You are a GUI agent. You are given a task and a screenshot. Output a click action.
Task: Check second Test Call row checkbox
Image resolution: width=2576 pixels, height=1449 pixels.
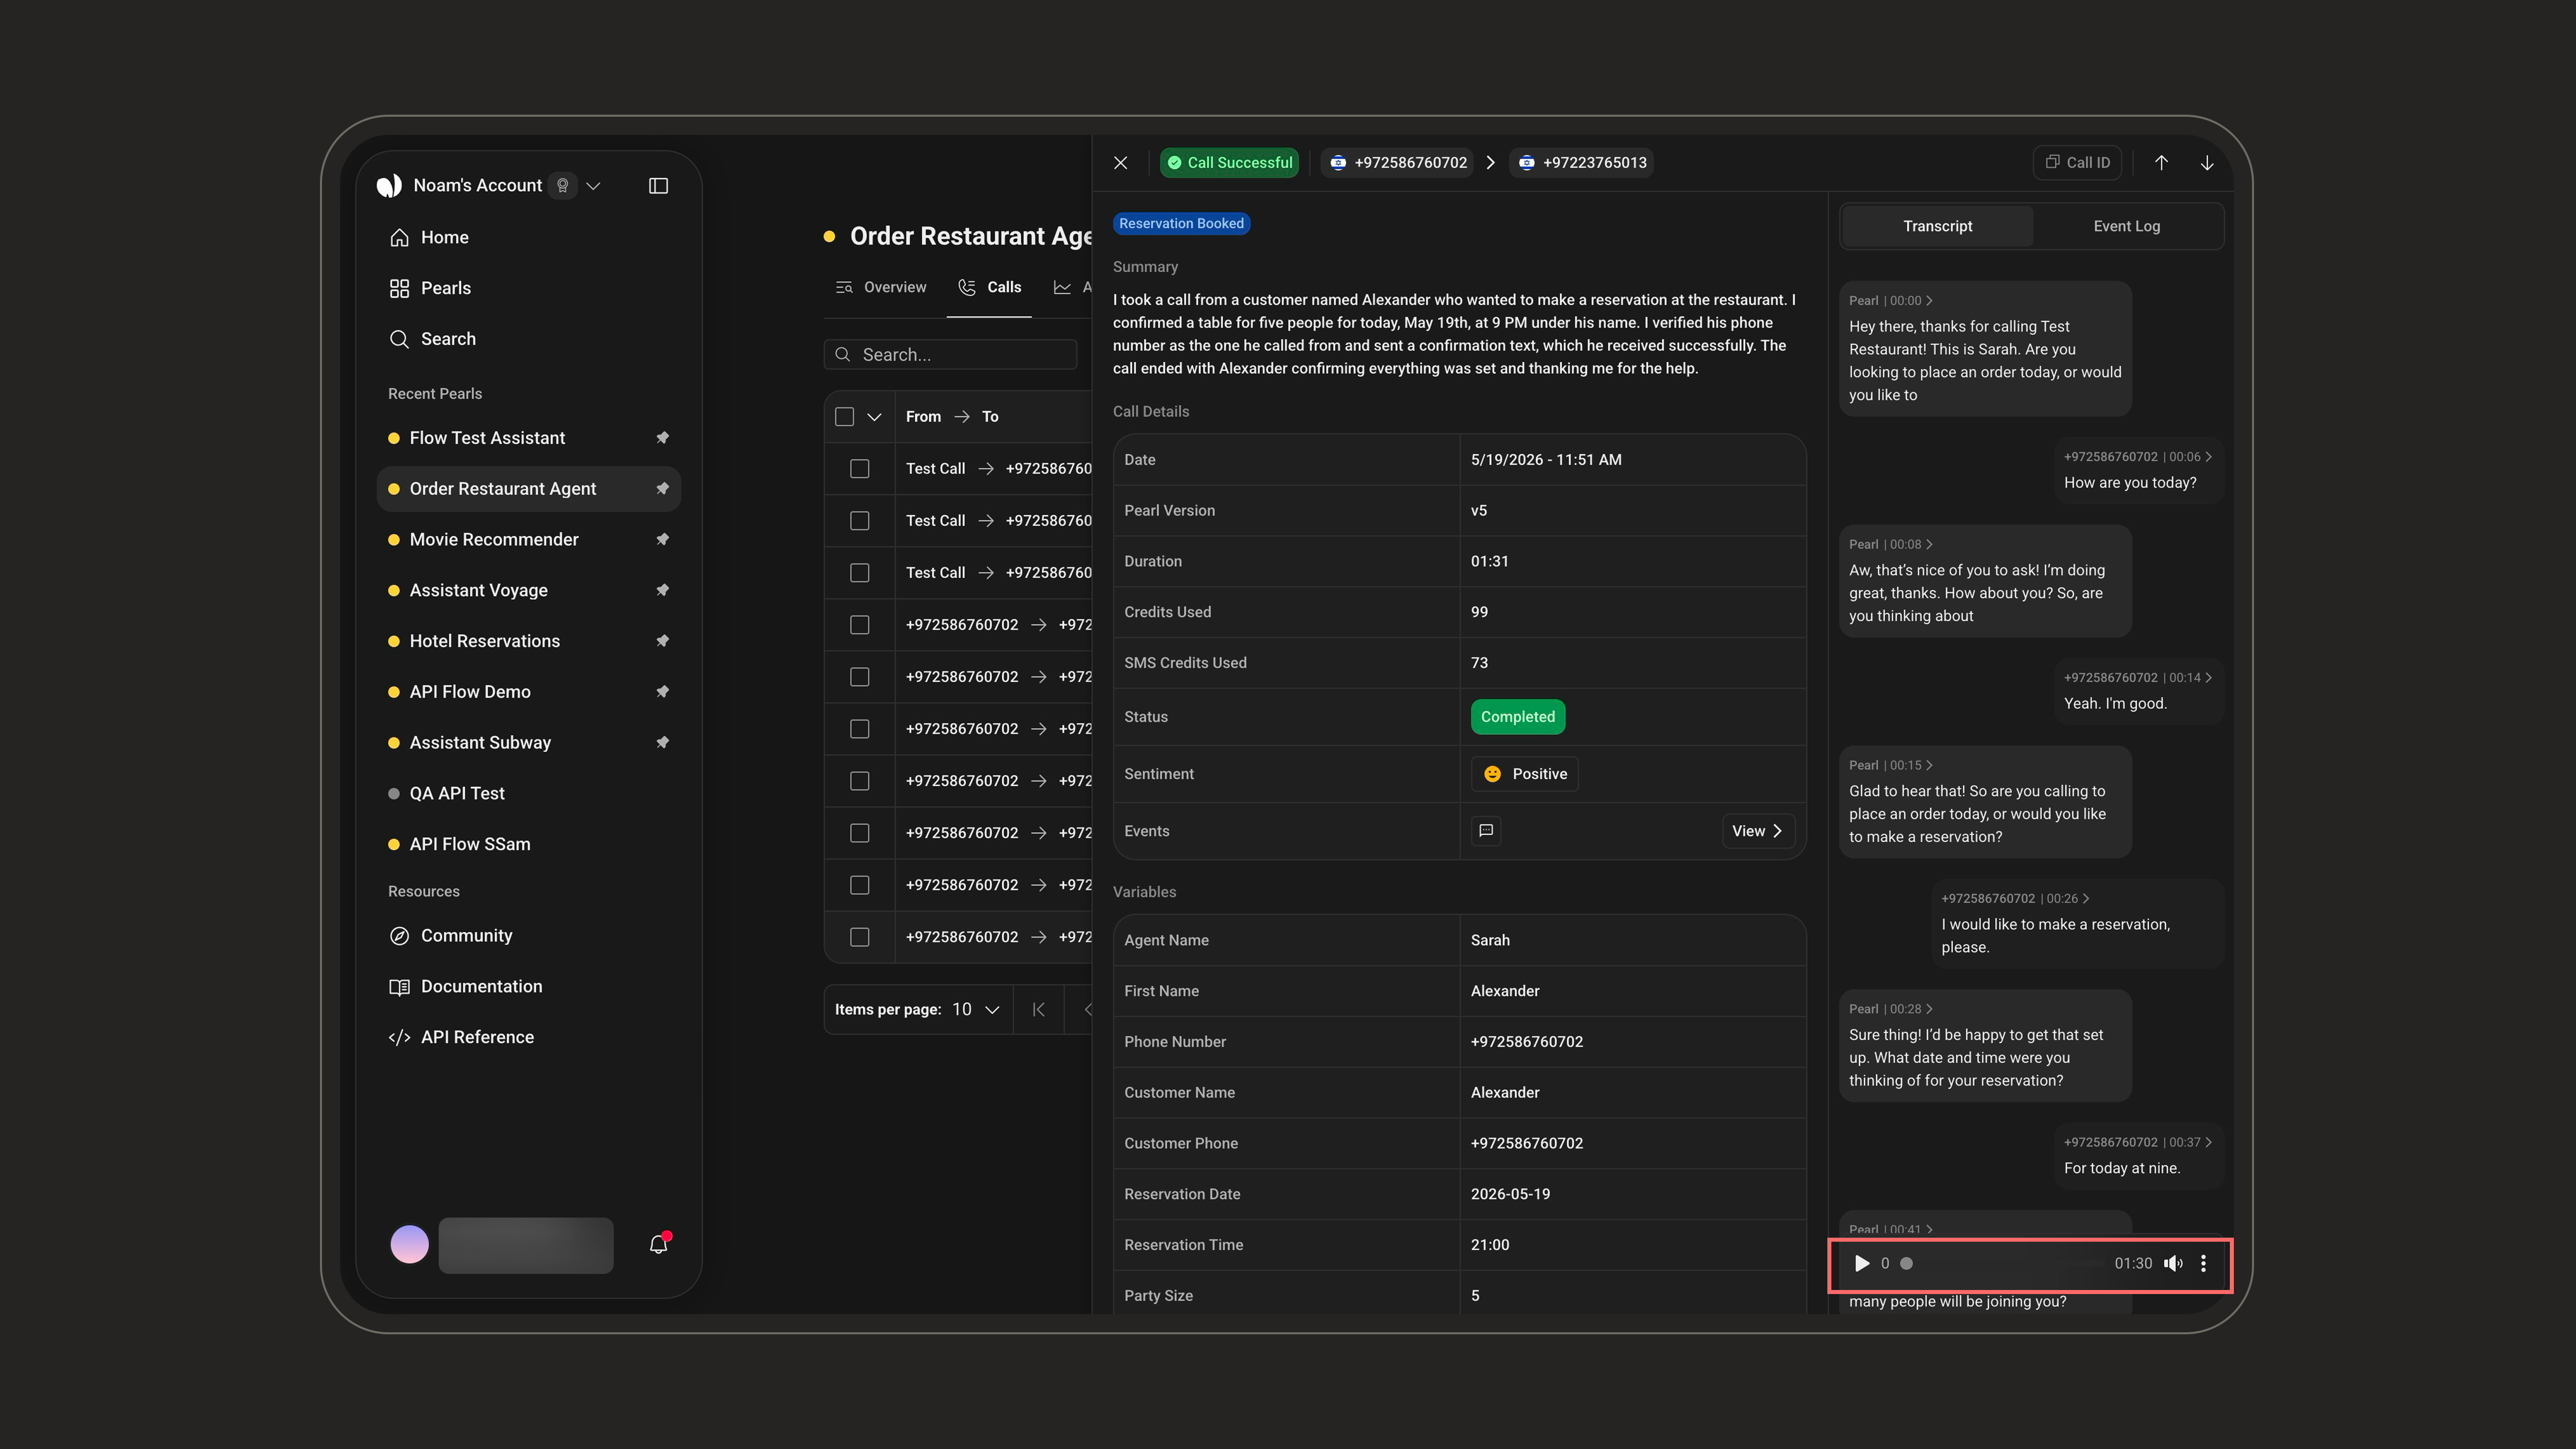coord(860,521)
